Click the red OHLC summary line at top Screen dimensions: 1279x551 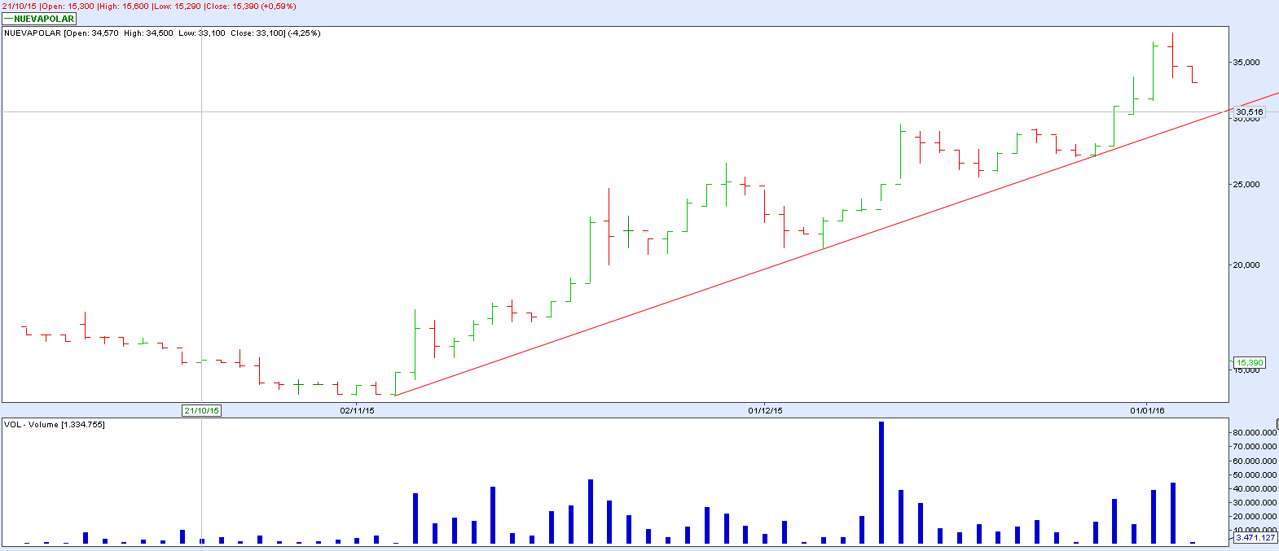[149, 6]
